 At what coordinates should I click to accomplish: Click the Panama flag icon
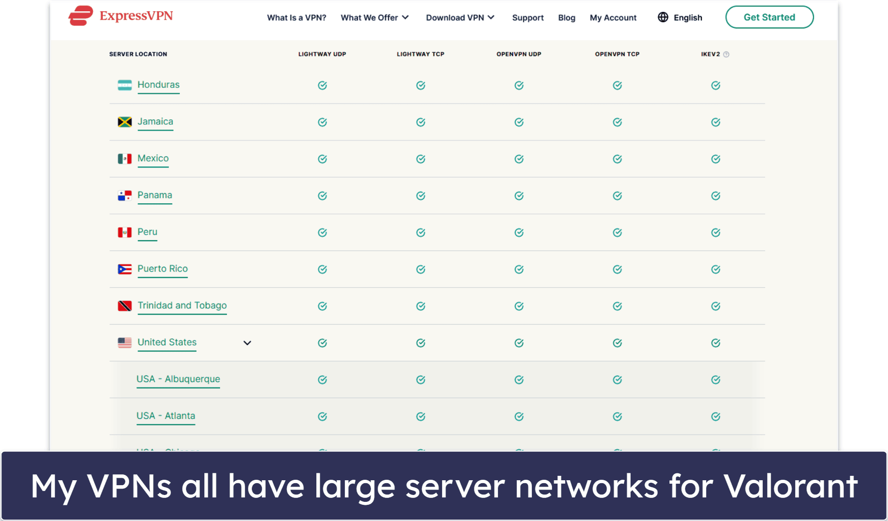125,195
